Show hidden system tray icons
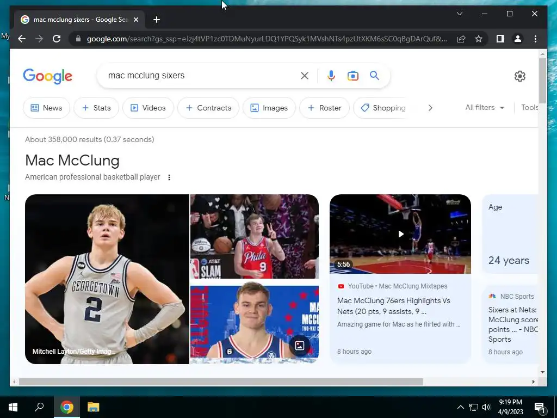The image size is (557, 418). [460, 407]
